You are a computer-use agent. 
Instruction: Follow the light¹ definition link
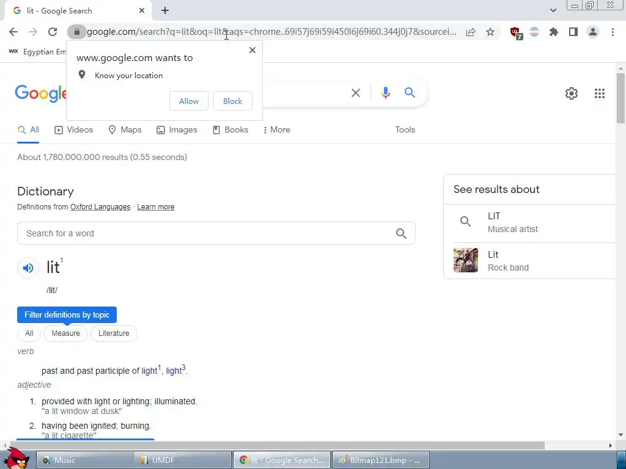pyautogui.click(x=152, y=370)
